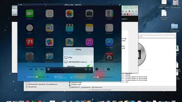
Task: Launch the yellow Notes app
Action: 89,28
